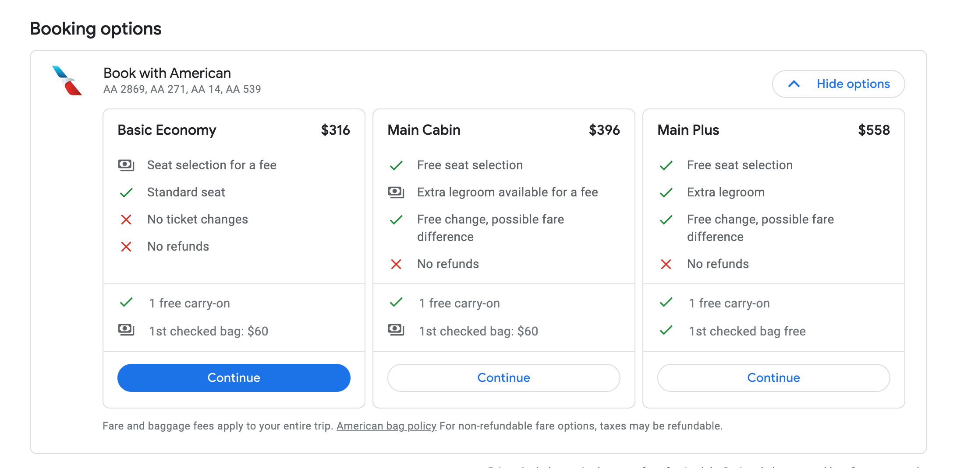Click green check next to Standard seat

click(126, 192)
